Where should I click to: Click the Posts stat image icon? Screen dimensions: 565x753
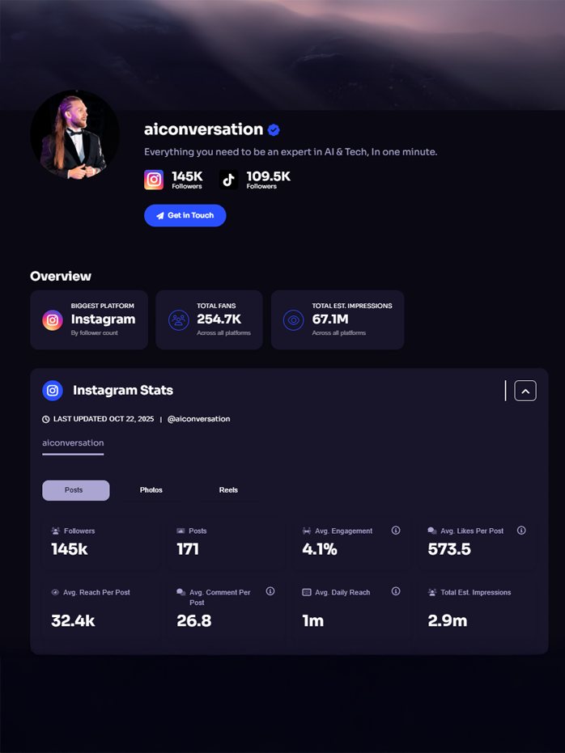coord(181,531)
